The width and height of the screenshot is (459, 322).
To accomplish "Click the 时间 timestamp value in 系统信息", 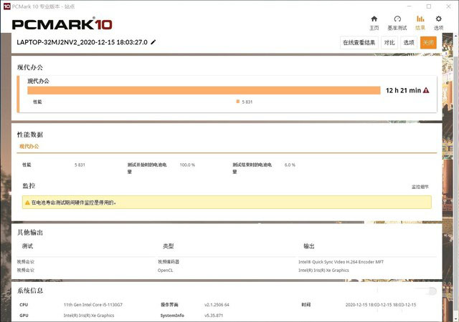I will (381, 305).
